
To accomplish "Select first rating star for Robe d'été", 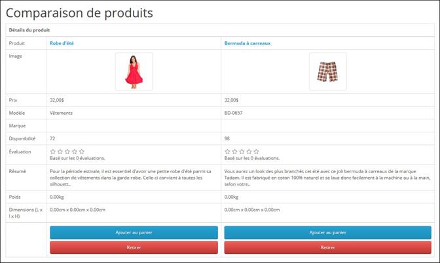I will coord(52,152).
